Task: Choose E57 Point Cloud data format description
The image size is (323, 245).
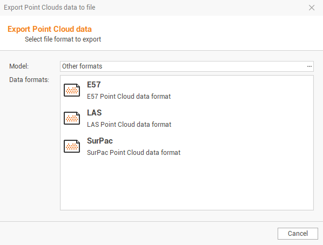Action: pos(129,97)
